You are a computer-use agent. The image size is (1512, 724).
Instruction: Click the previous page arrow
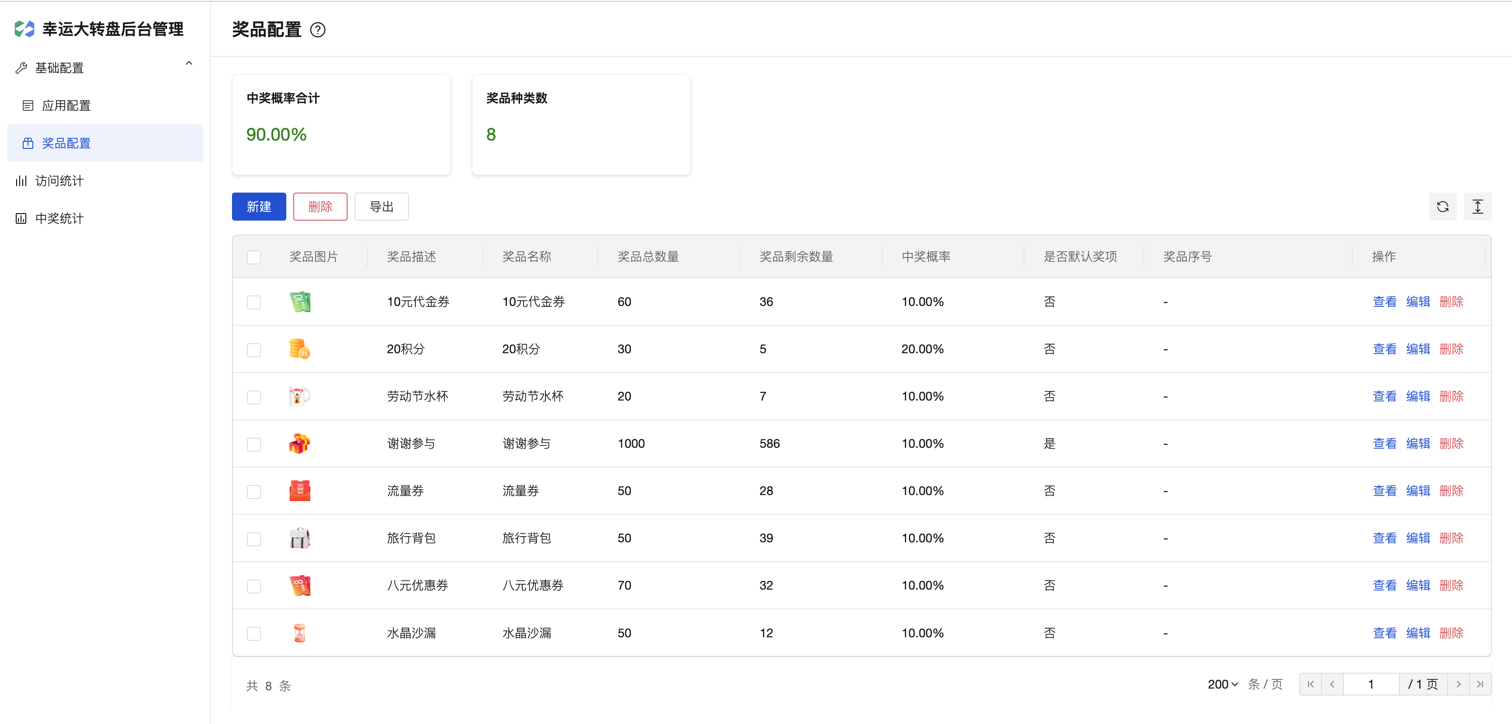1333,684
